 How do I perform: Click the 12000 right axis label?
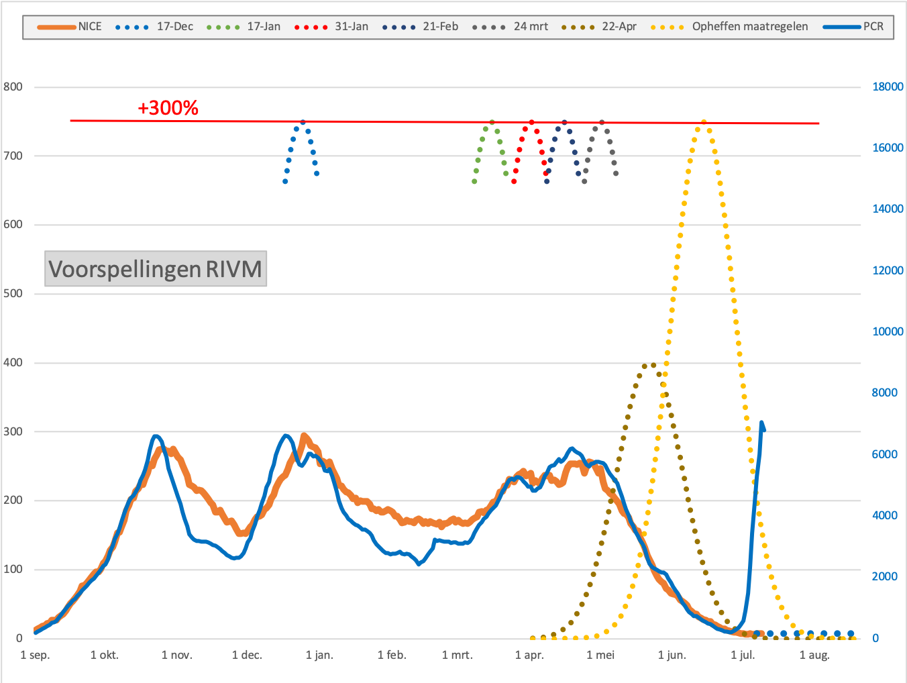[x=888, y=270]
